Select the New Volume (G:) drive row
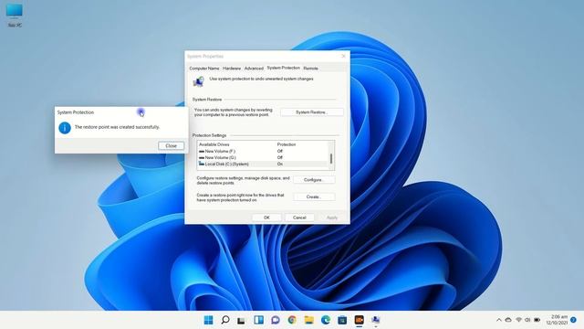Screen dimensions: 584x329 tap(263, 157)
